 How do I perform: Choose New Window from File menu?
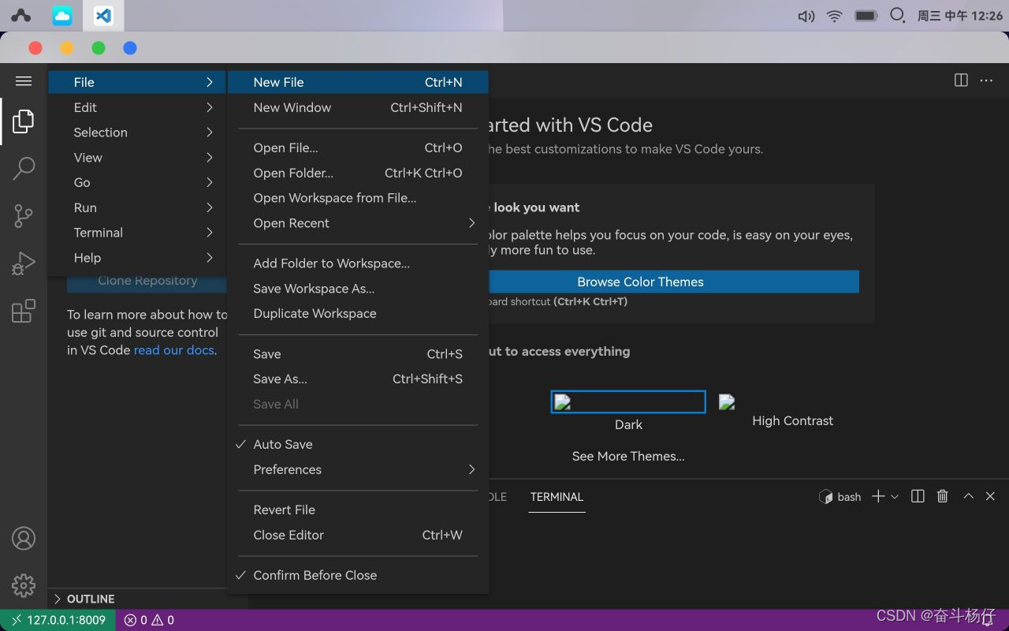(292, 107)
